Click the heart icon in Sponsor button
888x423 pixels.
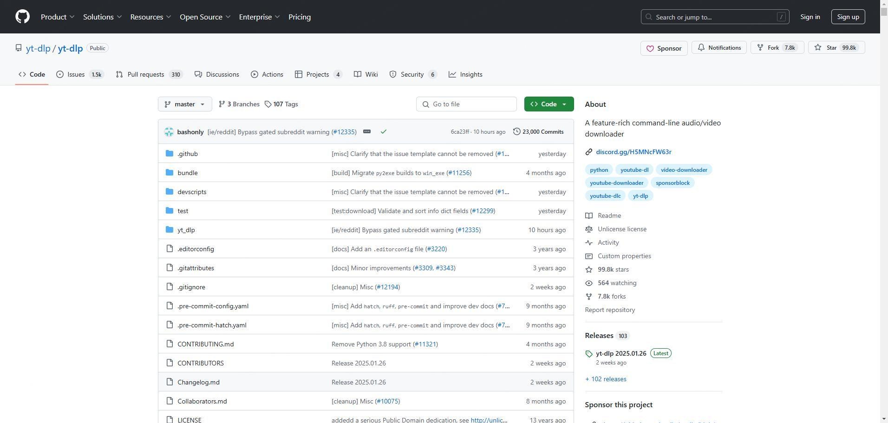650,48
